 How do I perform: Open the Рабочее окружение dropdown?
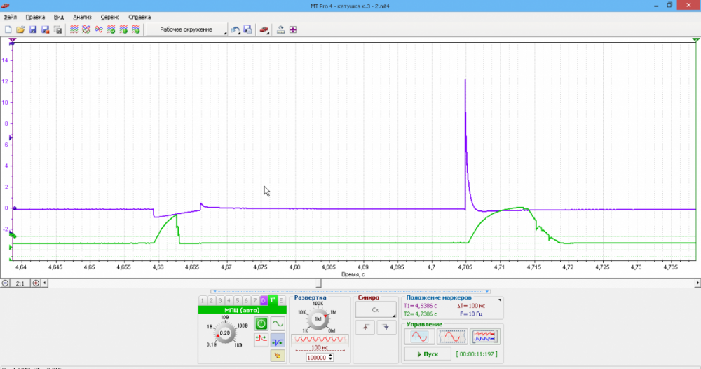pos(187,29)
